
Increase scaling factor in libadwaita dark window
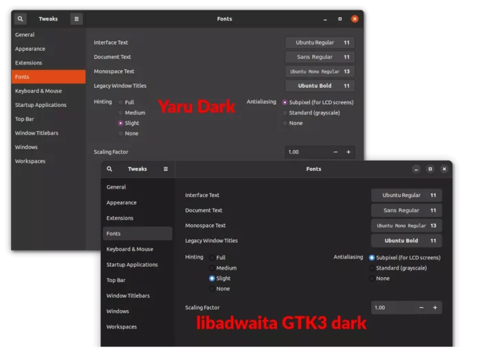click(435, 307)
